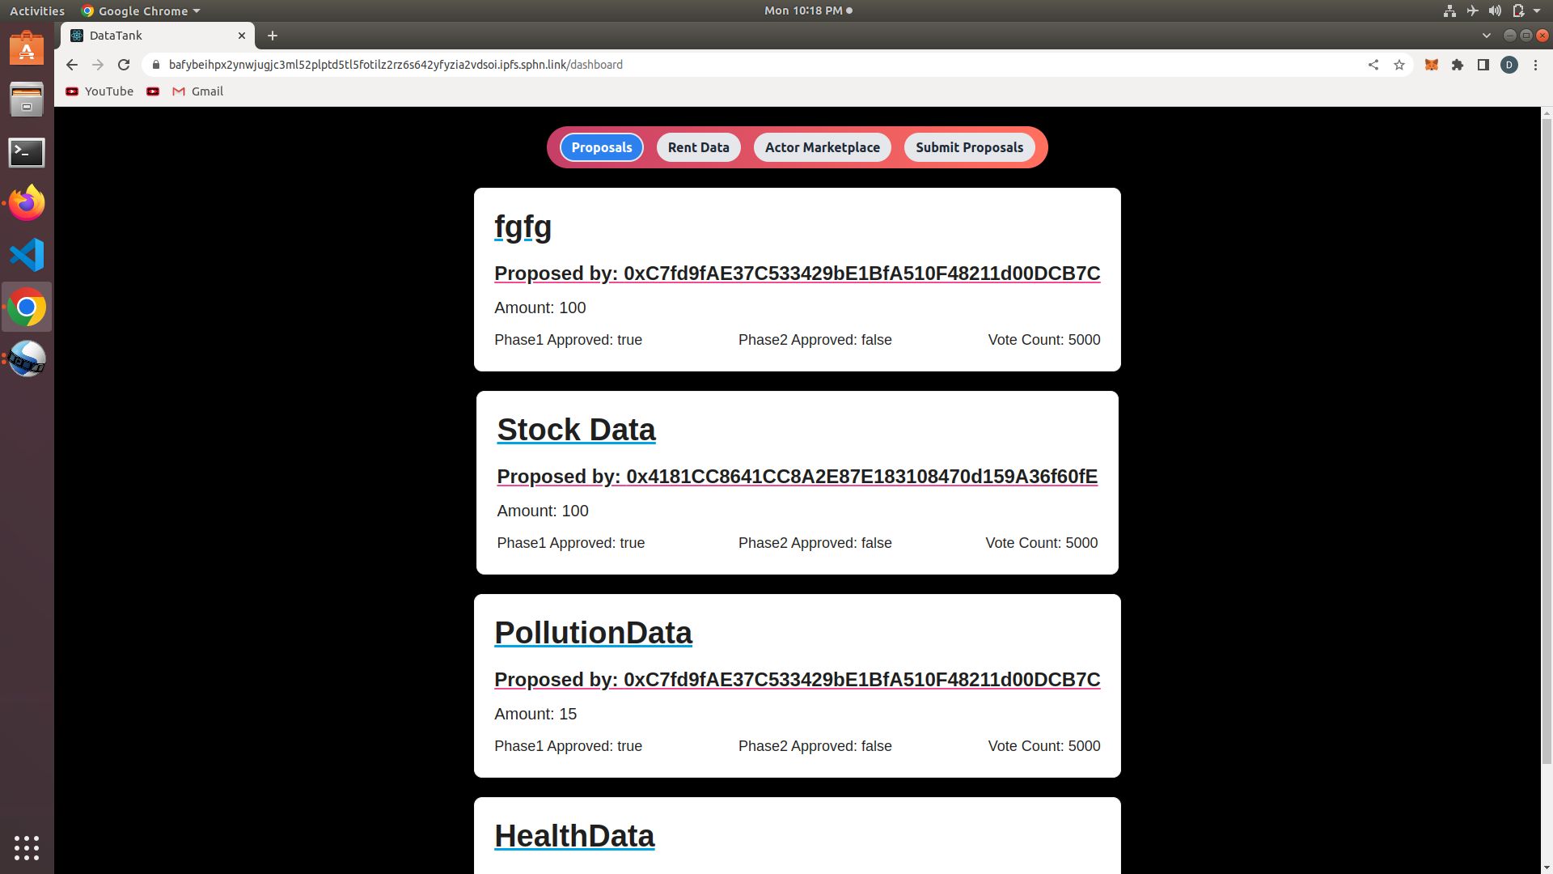Click the back navigation arrow

70,64
